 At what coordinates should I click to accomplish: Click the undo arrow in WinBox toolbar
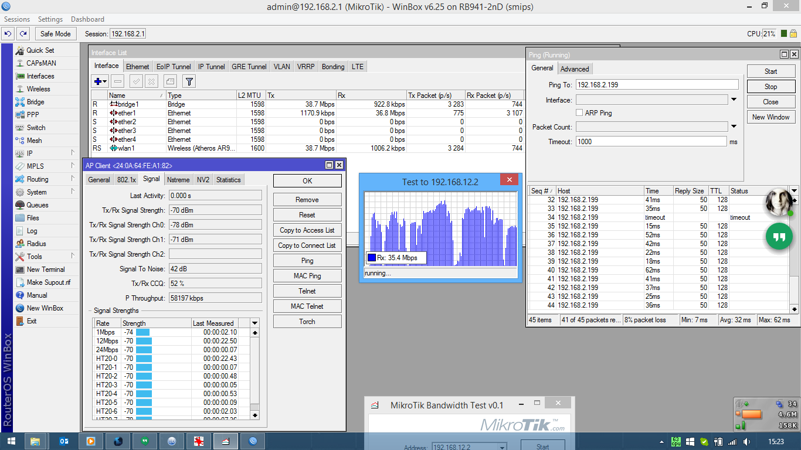click(8, 34)
